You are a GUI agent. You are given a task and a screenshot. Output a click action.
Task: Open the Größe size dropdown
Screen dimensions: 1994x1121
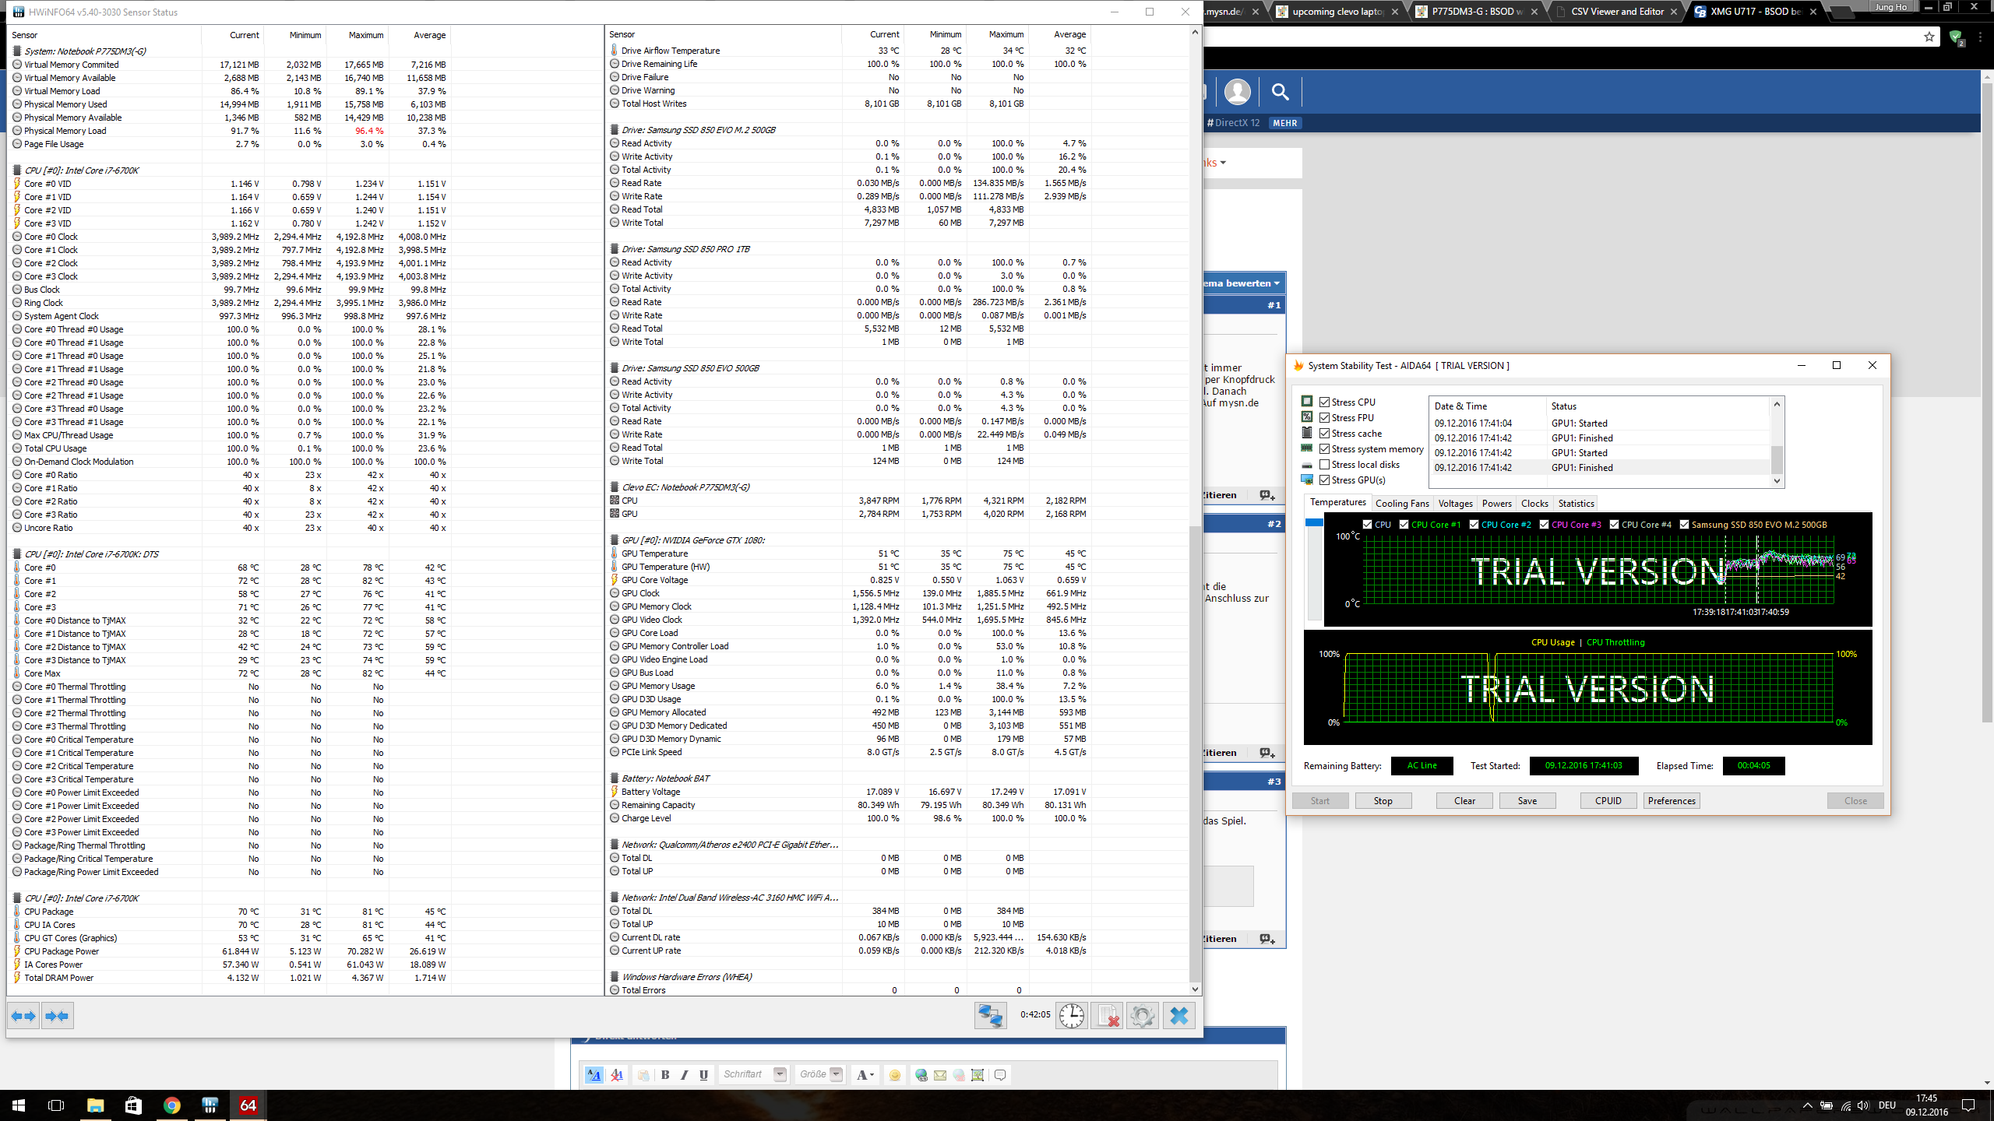pos(836,1074)
